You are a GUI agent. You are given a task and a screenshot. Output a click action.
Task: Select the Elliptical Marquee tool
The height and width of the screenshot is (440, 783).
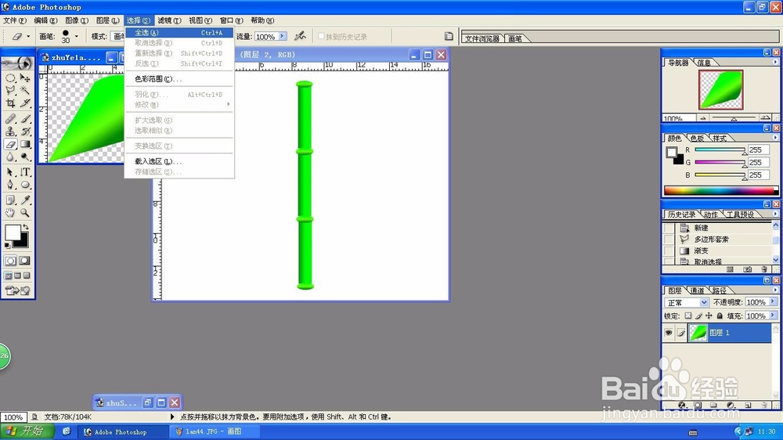[10, 78]
